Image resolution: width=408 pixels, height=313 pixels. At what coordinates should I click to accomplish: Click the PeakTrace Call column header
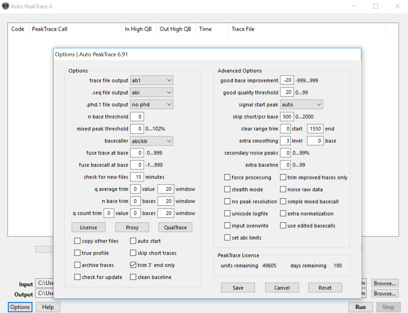coord(49,29)
